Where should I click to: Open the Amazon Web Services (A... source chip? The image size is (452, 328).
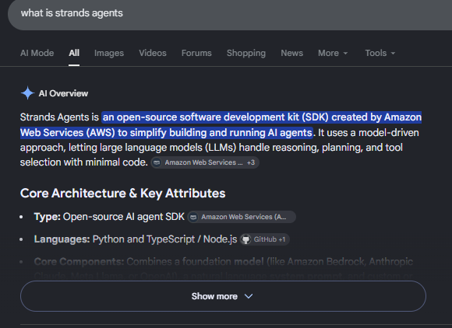point(242,217)
